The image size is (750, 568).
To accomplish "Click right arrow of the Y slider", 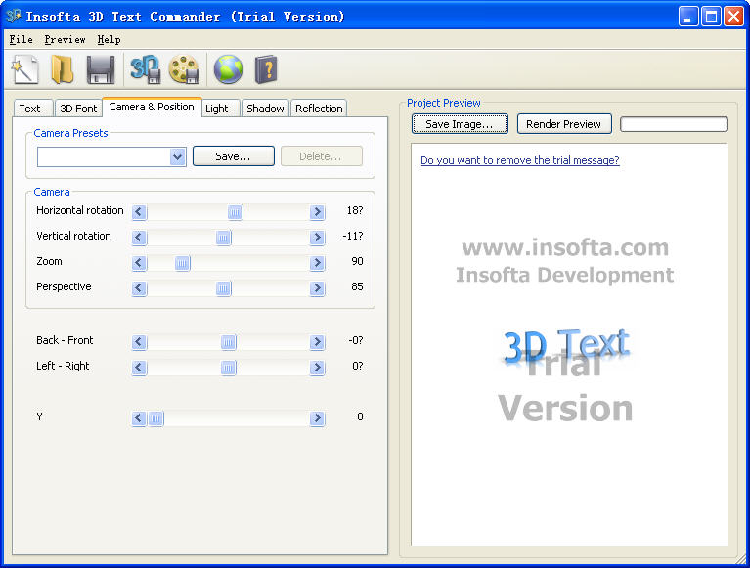I will click(x=317, y=418).
